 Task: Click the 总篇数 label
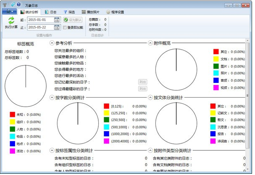pyautogui.click(x=95, y=19)
